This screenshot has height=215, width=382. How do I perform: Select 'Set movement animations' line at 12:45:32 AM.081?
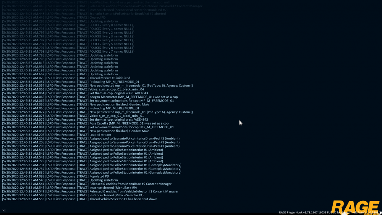88,127
